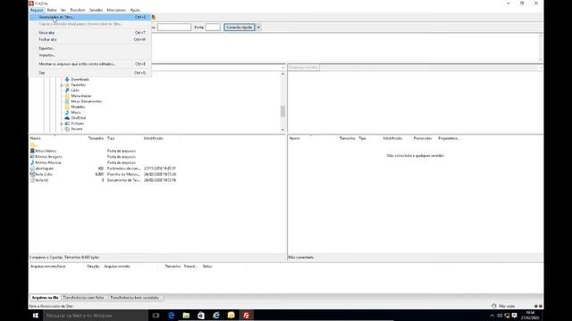Click the local tree scroll-down arrow

tap(282, 130)
